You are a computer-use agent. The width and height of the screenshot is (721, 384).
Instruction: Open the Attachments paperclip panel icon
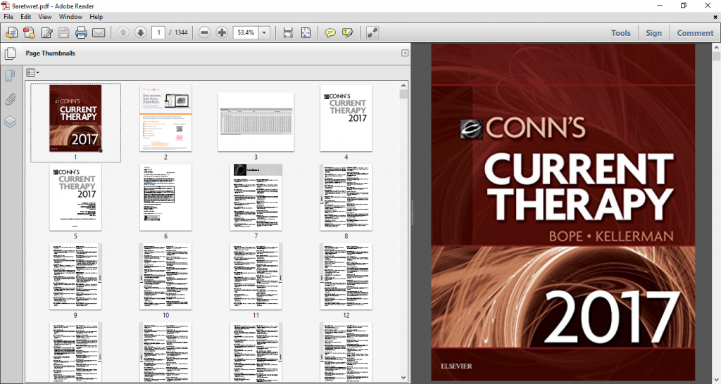(10, 98)
